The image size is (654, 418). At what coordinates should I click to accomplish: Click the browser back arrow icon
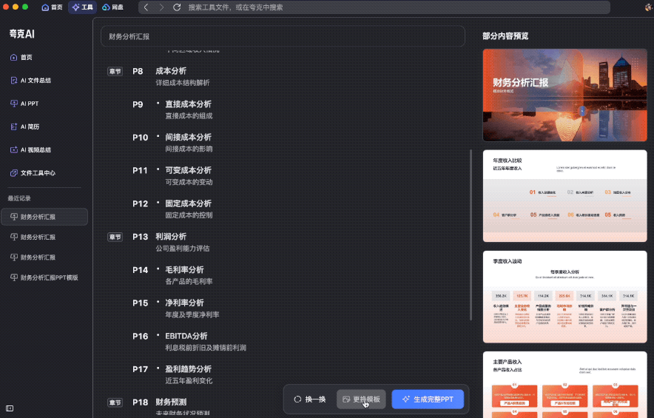click(x=146, y=7)
